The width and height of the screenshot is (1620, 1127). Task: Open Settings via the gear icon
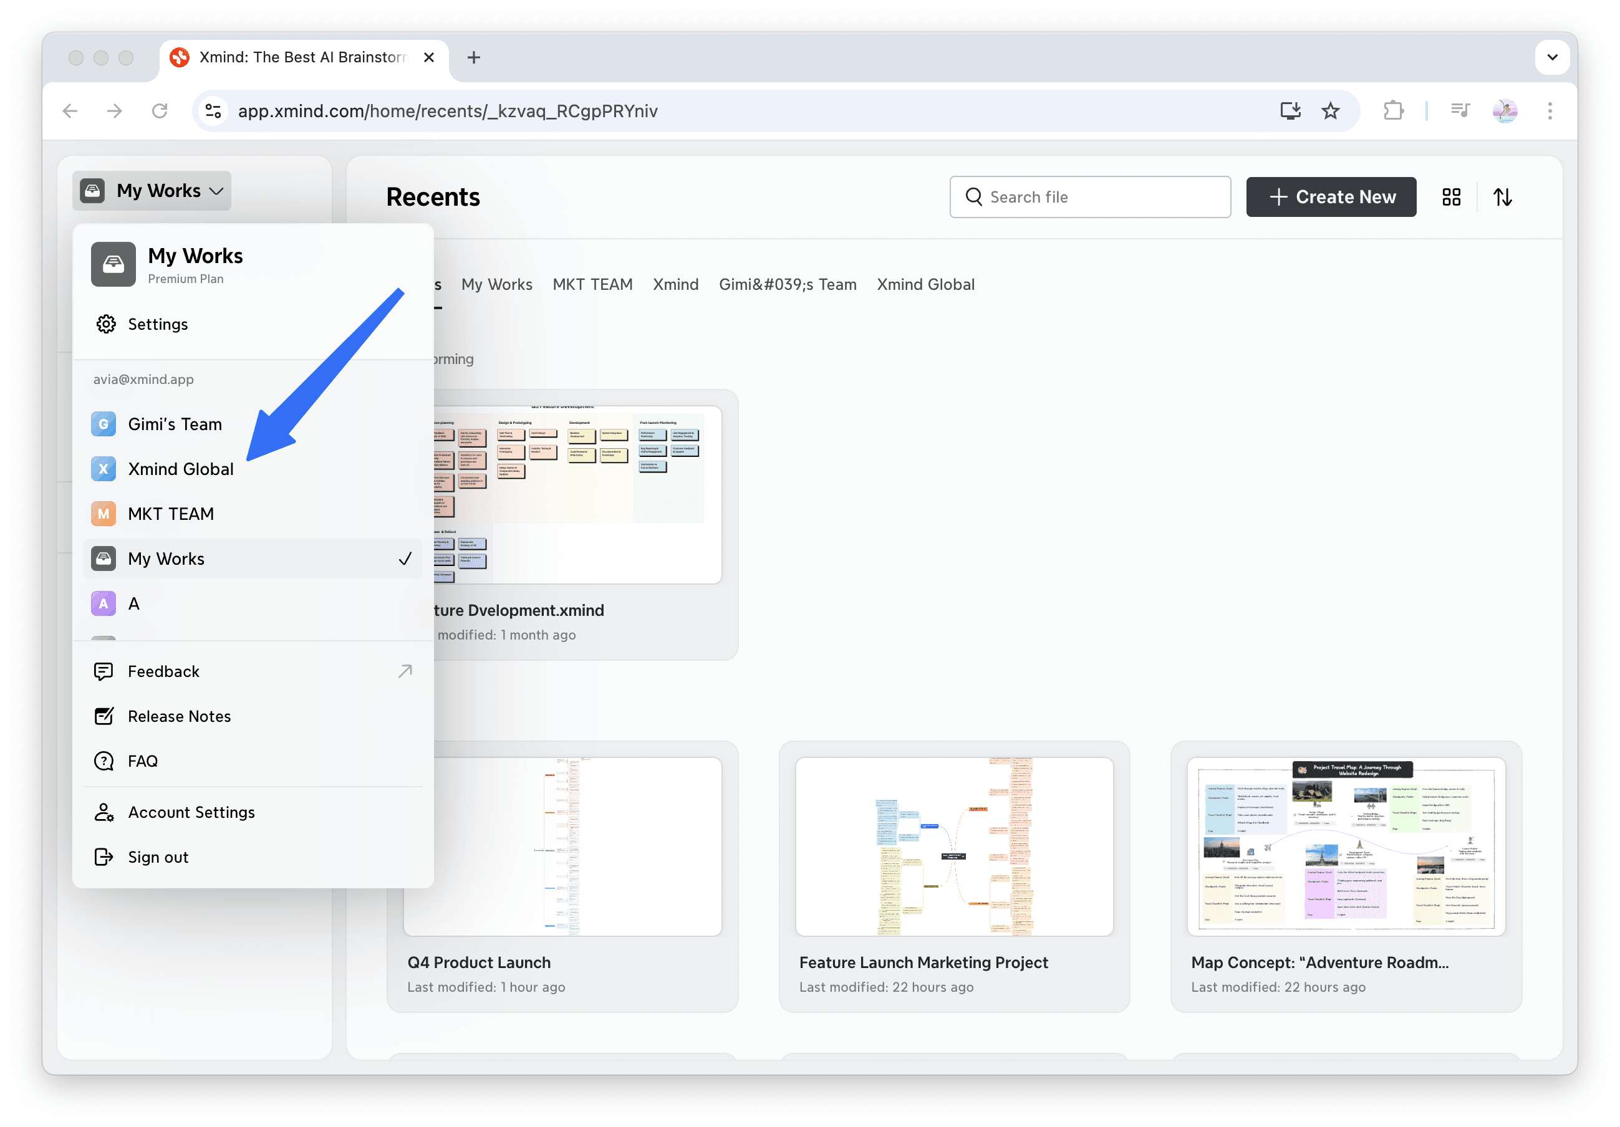(105, 324)
